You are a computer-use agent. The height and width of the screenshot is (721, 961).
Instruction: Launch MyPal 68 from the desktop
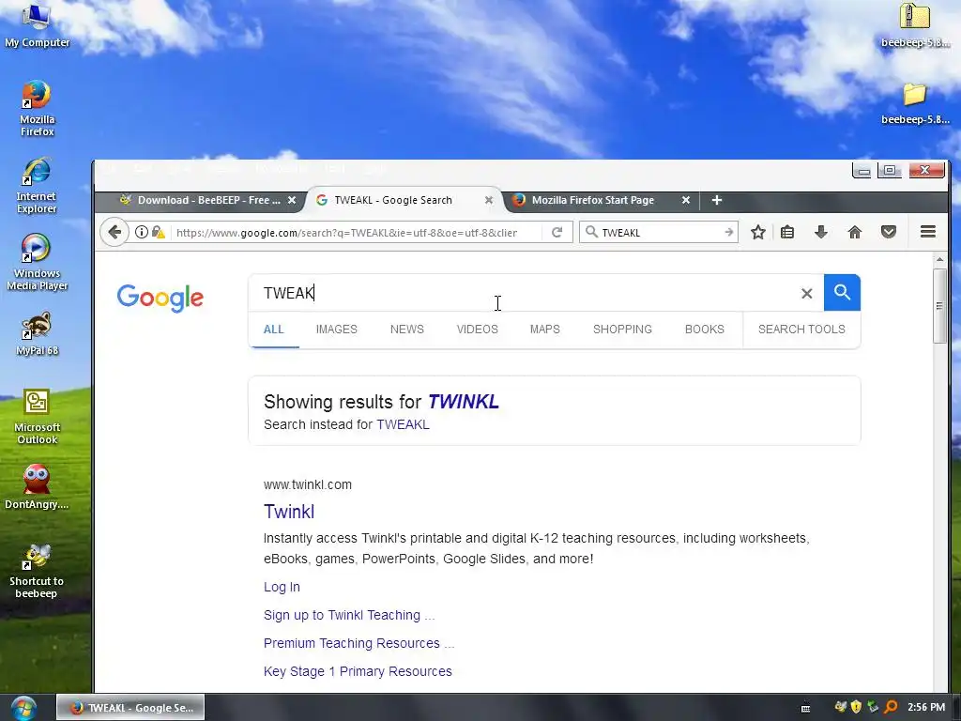(37, 334)
